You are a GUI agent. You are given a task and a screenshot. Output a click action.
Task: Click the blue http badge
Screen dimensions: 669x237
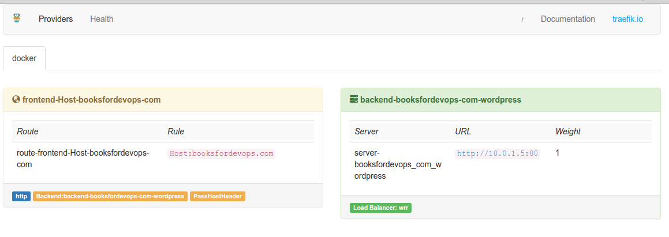point(21,196)
